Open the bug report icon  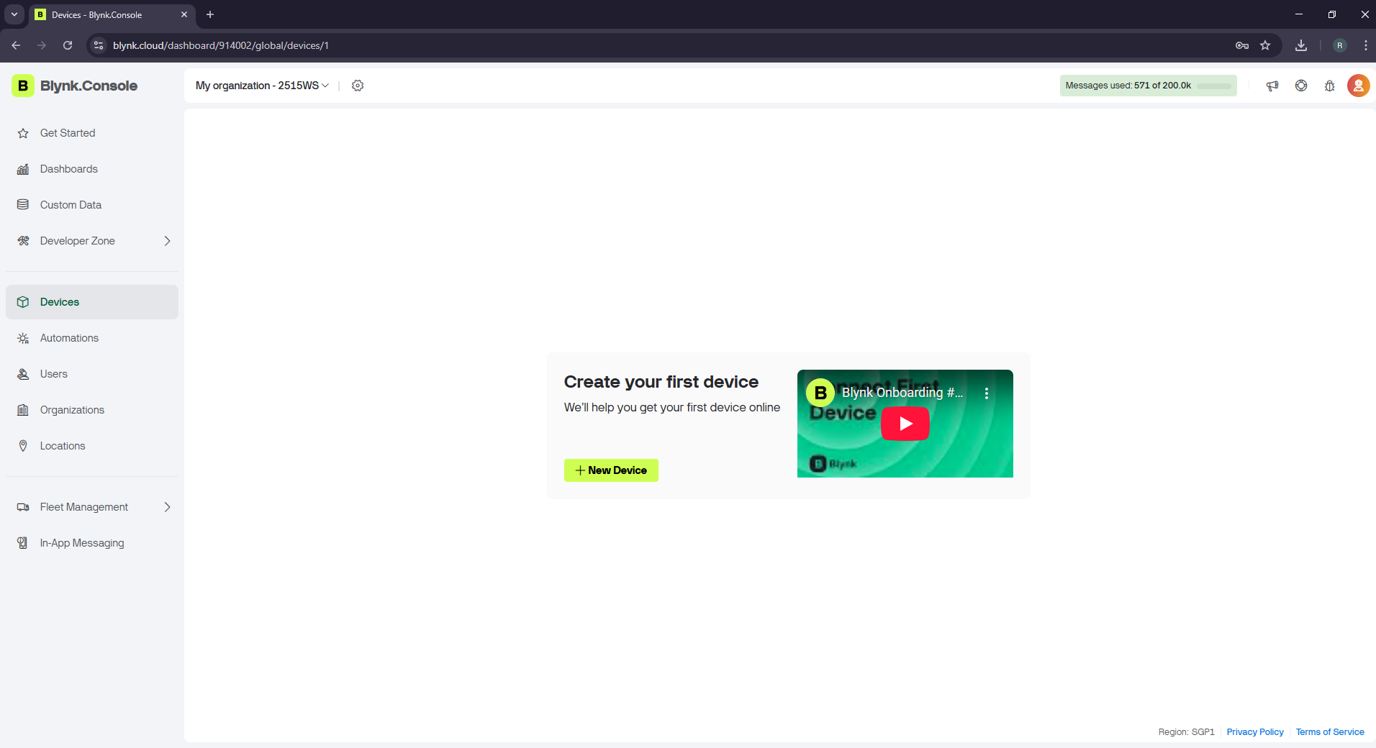click(1329, 86)
